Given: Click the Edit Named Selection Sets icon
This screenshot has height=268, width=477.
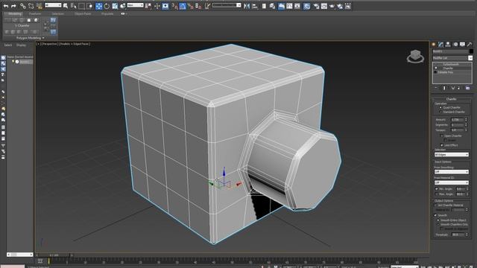Looking at the screenshot, I should click(x=207, y=6).
